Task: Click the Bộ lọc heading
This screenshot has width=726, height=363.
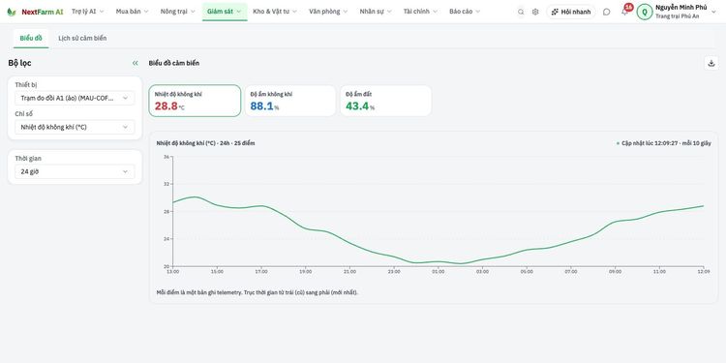Action: pyautogui.click(x=19, y=63)
